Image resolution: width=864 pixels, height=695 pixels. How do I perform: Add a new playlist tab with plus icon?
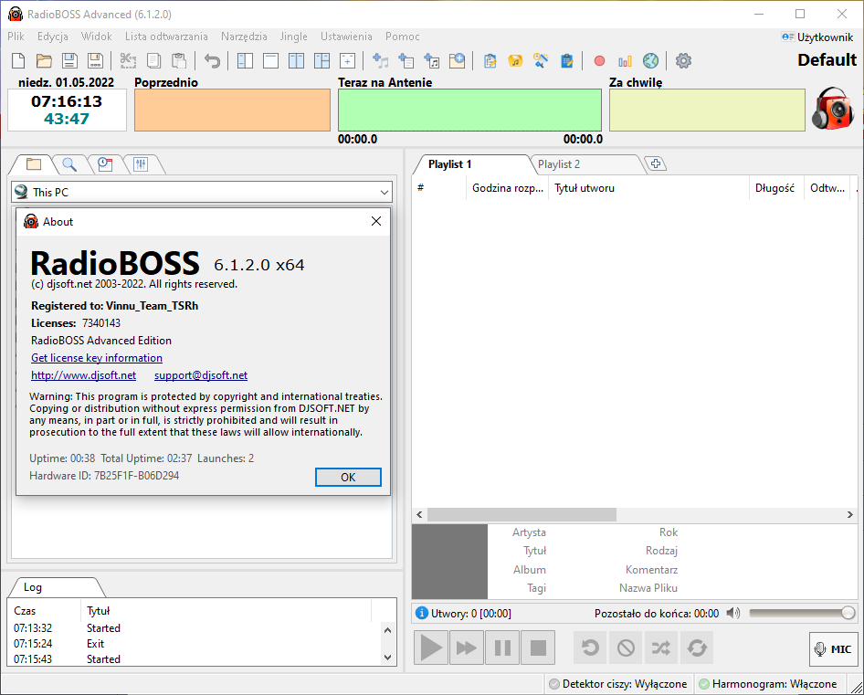tap(655, 163)
